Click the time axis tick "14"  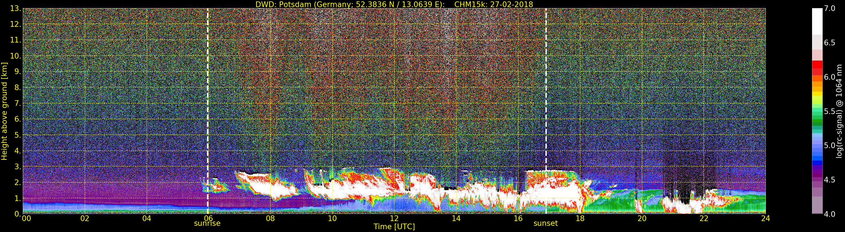(x=456, y=218)
